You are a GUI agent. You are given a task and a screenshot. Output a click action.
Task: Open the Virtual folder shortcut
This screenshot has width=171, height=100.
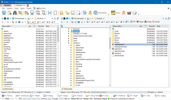click(156, 22)
